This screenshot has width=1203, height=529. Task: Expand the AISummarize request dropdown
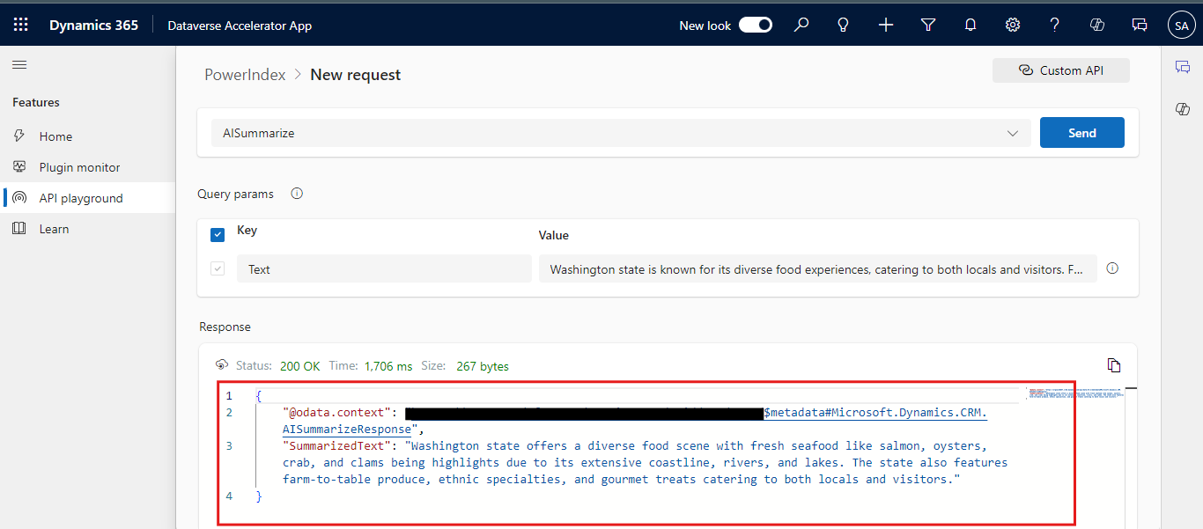pyautogui.click(x=1012, y=134)
